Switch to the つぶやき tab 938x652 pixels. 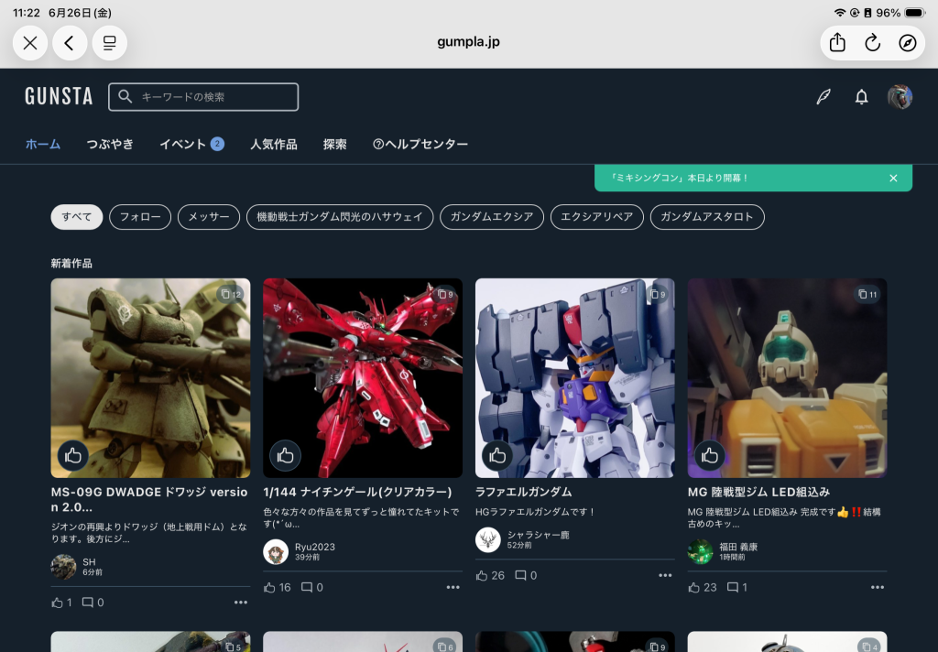[x=110, y=144]
